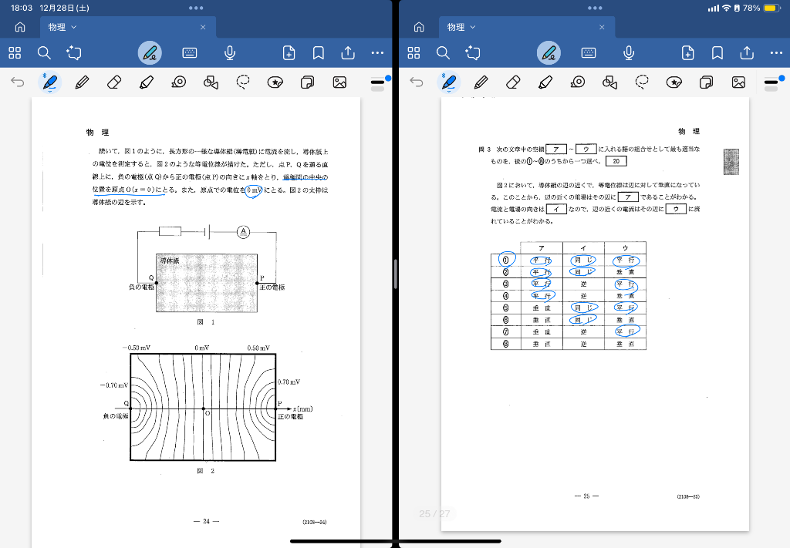Switch to keyboard typing mode in the right pane
This screenshot has height=548, width=790.
[589, 52]
